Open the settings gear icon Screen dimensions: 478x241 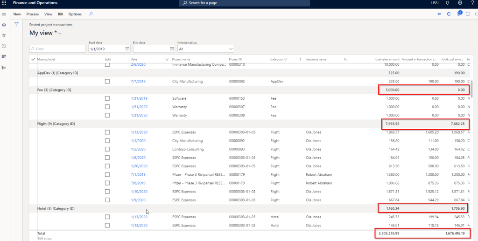[x=460, y=3]
